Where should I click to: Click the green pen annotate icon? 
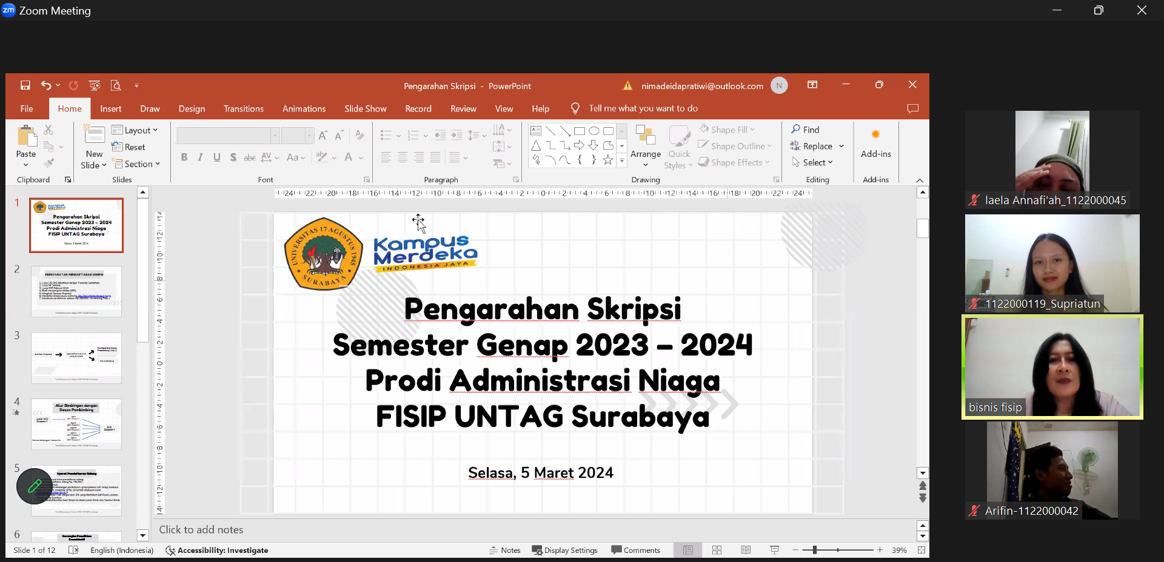35,486
